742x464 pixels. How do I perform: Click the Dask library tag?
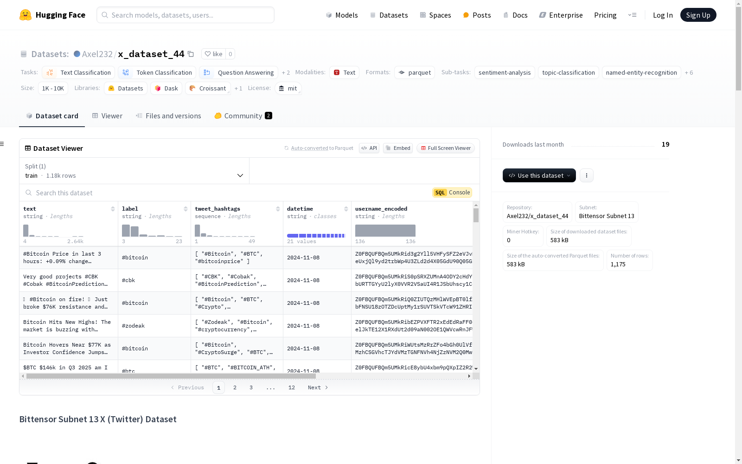(166, 88)
